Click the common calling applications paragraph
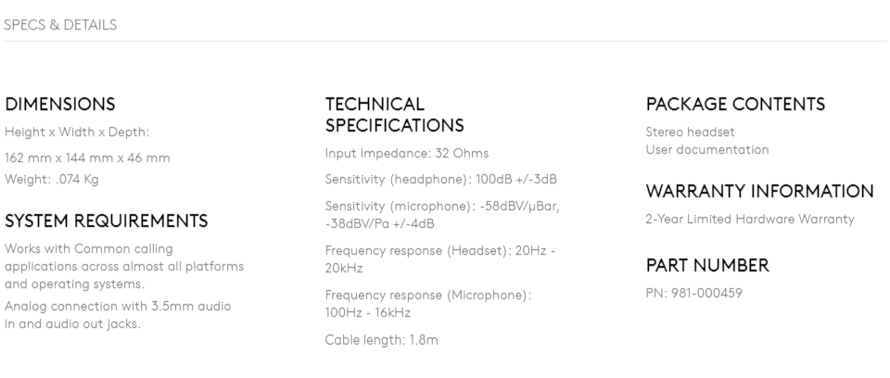Image resolution: width=890 pixels, height=378 pixels. tap(124, 267)
